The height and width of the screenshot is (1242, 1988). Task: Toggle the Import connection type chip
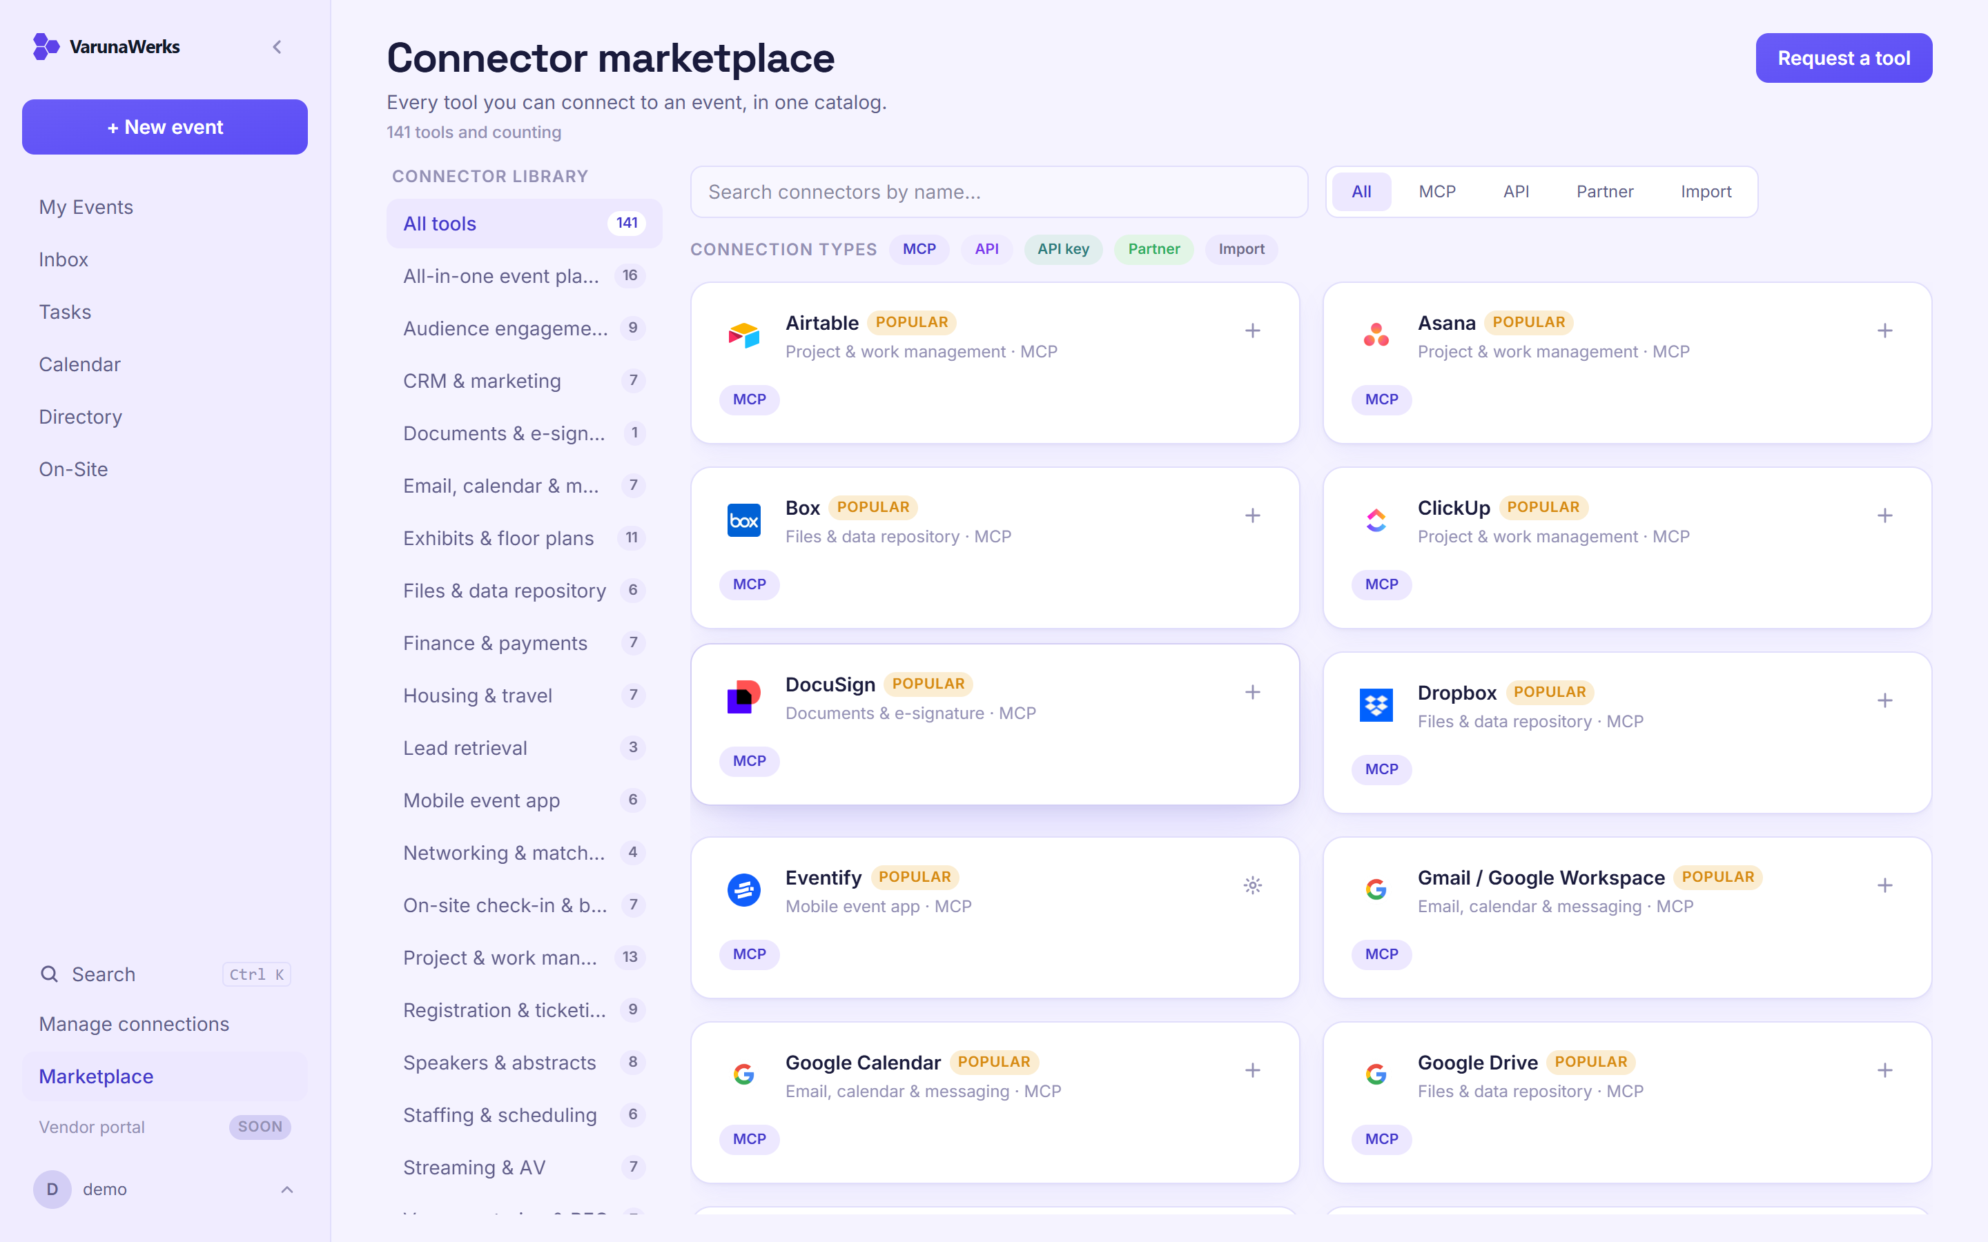coord(1241,249)
